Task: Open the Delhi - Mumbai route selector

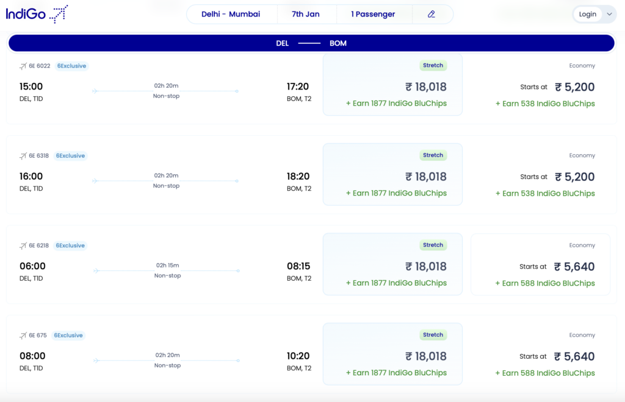Action: [232, 13]
